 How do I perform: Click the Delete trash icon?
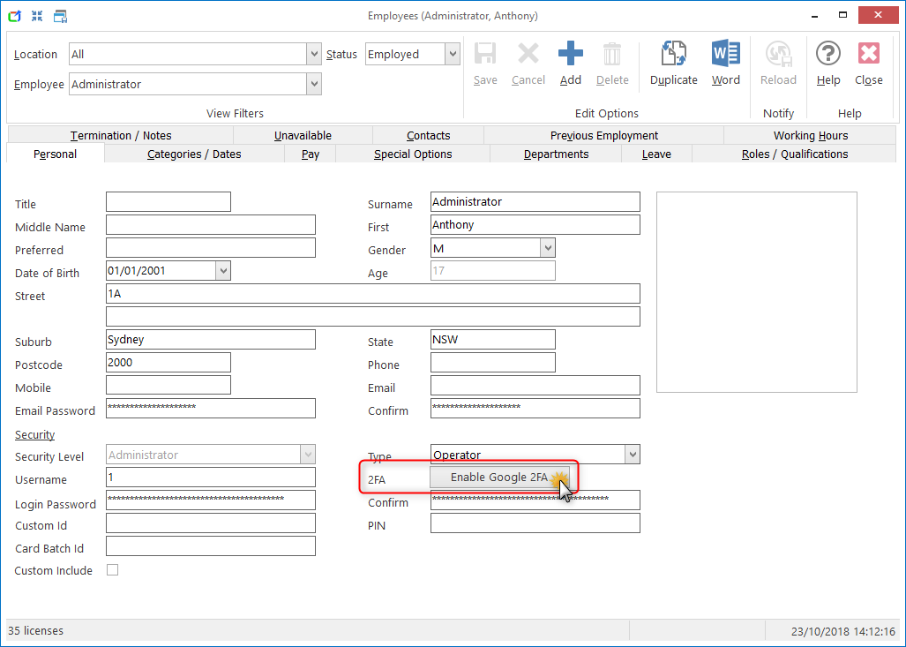(x=612, y=54)
